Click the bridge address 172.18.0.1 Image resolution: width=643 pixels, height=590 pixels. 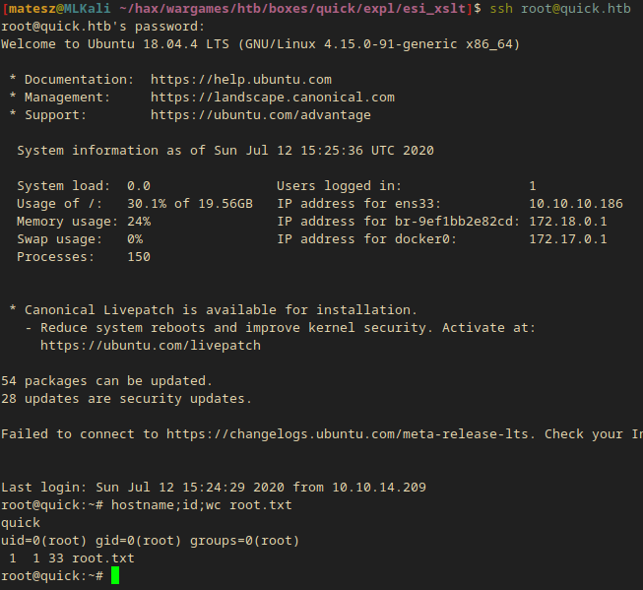pos(568,222)
